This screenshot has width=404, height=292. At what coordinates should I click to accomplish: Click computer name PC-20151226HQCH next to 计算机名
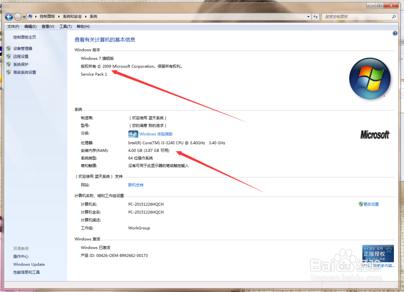coord(146,204)
